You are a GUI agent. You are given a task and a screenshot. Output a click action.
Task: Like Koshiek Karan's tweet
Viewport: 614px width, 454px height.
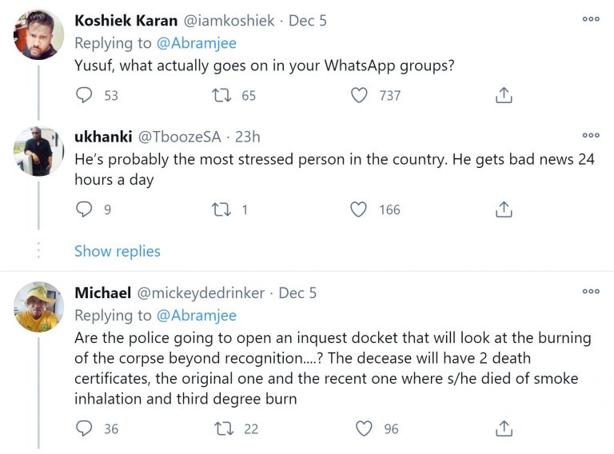[359, 95]
